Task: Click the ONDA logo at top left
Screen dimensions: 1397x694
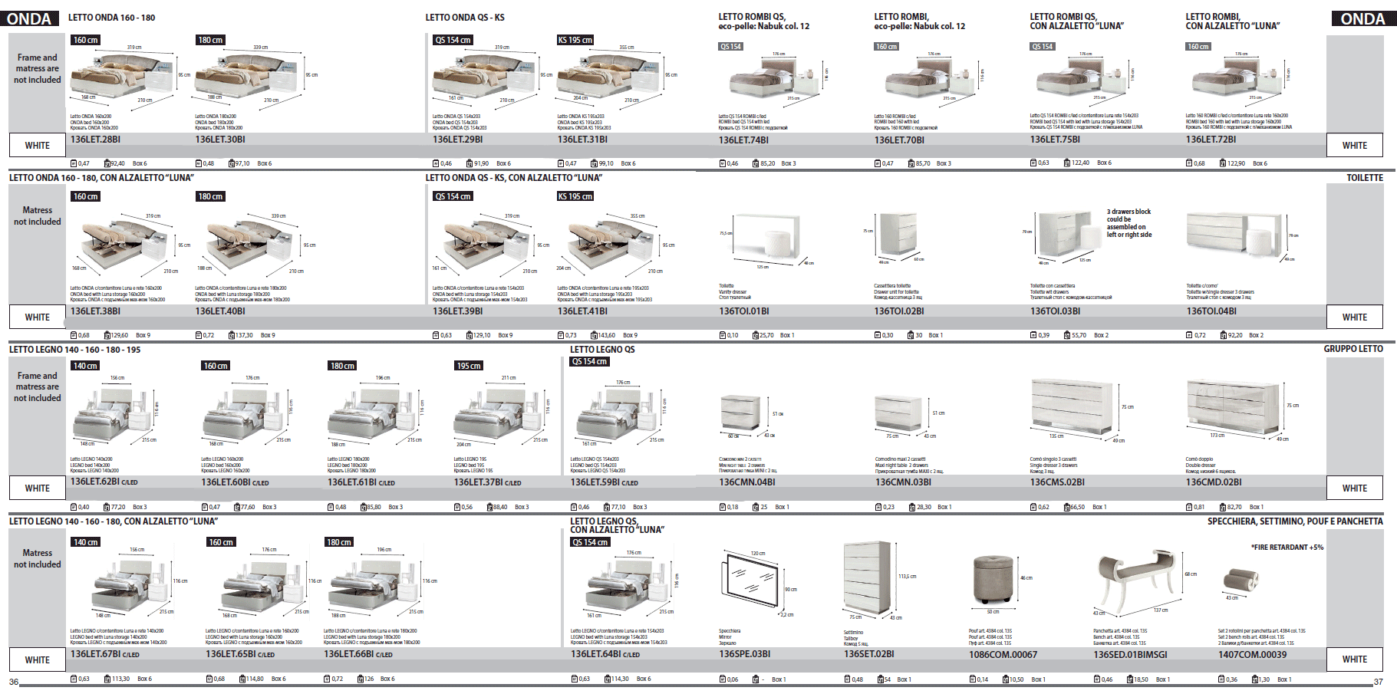Action: [x=29, y=19]
